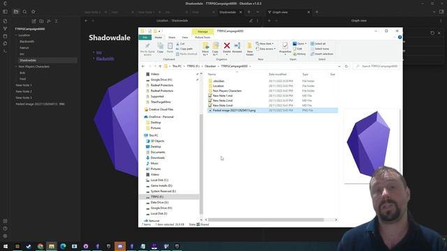Click the New folder icon in ribbon
This screenshot has height=251, width=447.
click(x=249, y=45)
